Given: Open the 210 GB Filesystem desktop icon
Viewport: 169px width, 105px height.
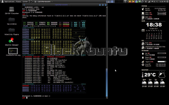Looking at the screenshot, I should (x=12, y=10).
